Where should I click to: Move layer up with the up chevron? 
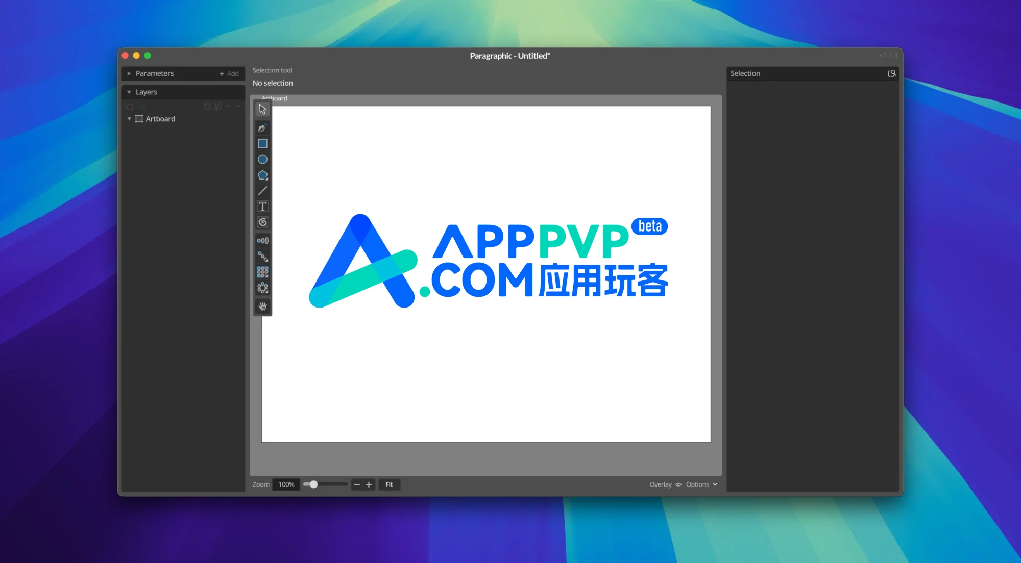click(228, 106)
